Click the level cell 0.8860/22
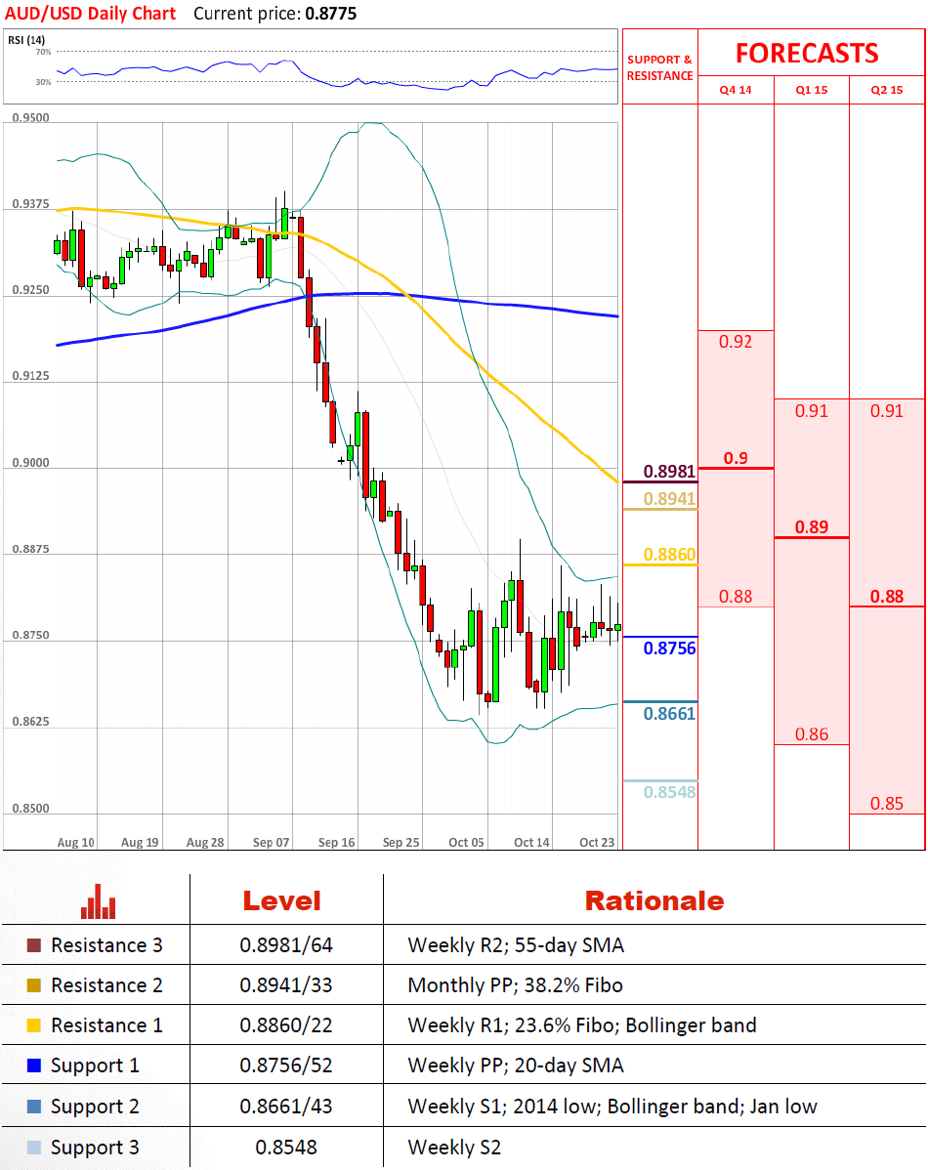Screen dimensions: 928x1170 click(286, 1025)
